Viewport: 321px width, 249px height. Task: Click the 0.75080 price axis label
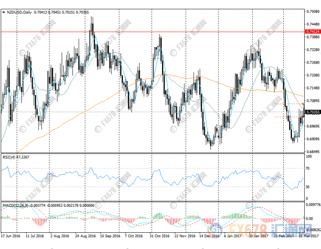312,11
